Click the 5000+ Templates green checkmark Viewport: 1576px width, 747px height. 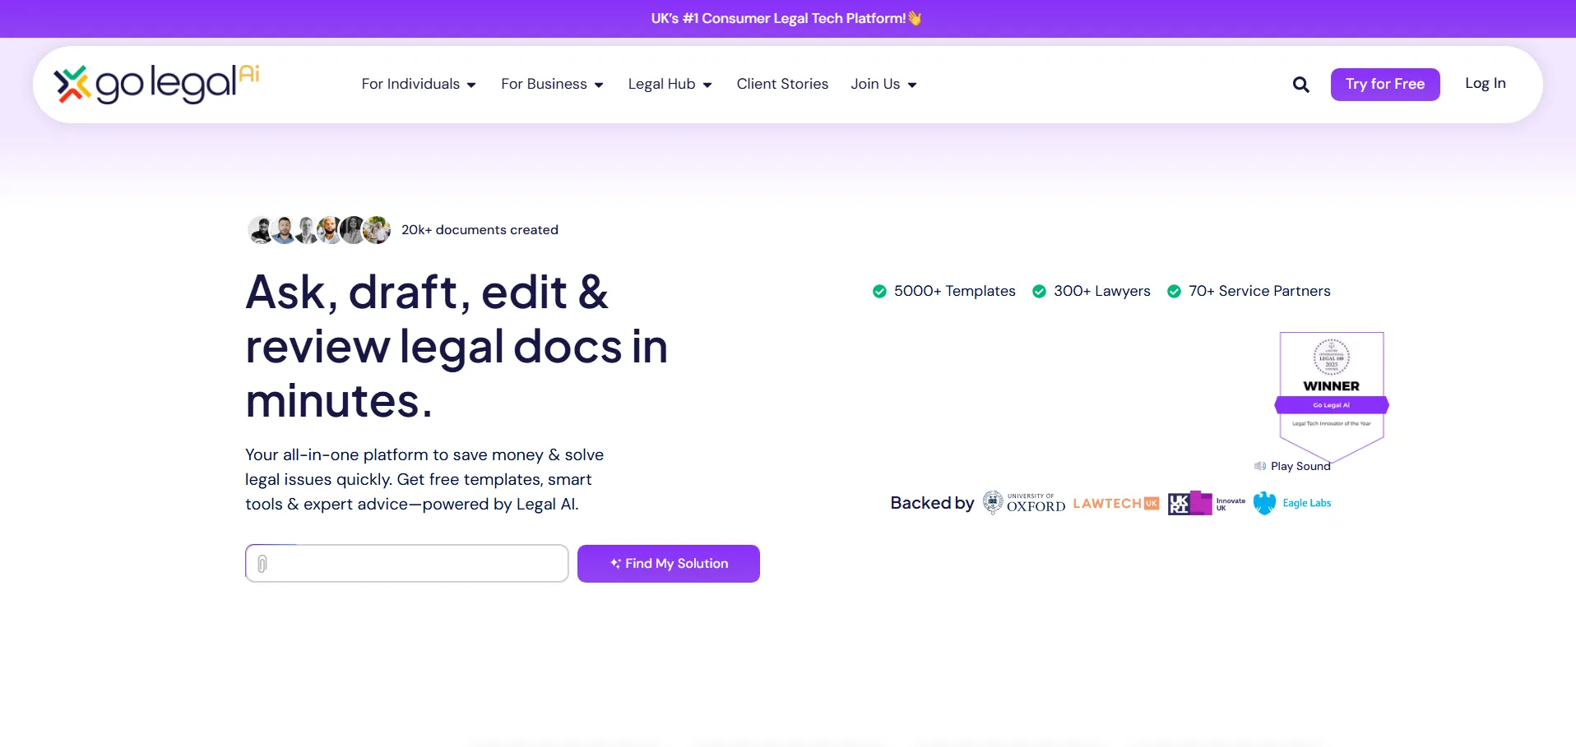click(x=879, y=292)
